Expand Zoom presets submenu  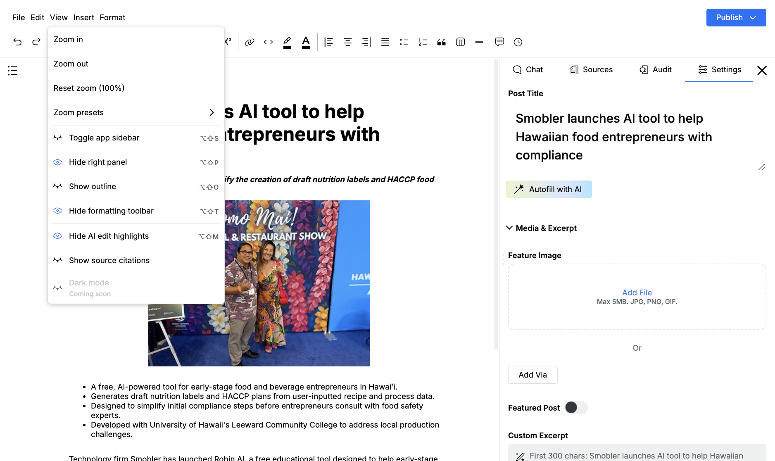click(136, 113)
